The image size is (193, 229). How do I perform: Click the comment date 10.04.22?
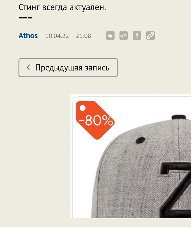tap(57, 36)
